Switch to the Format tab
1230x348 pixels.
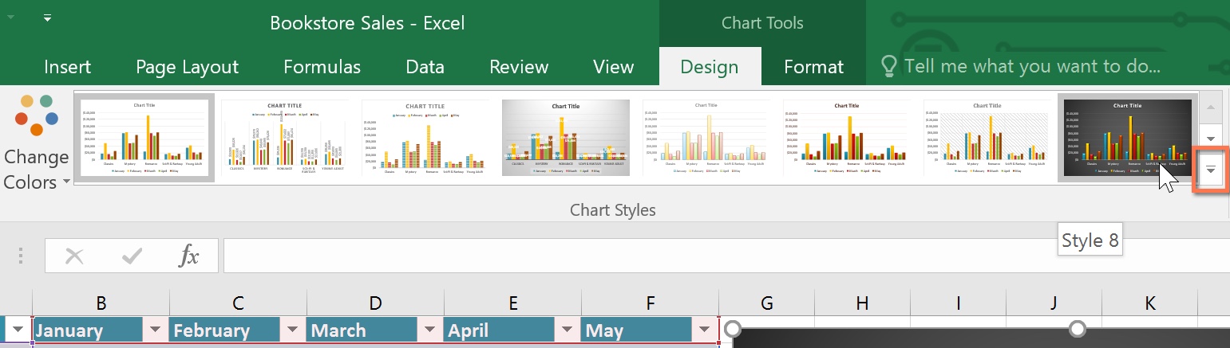coord(813,67)
